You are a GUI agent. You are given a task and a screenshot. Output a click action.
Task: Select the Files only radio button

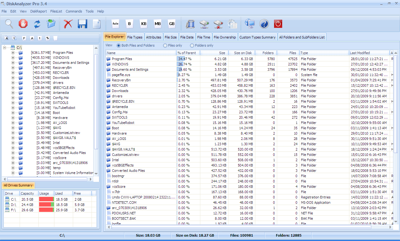(165, 45)
